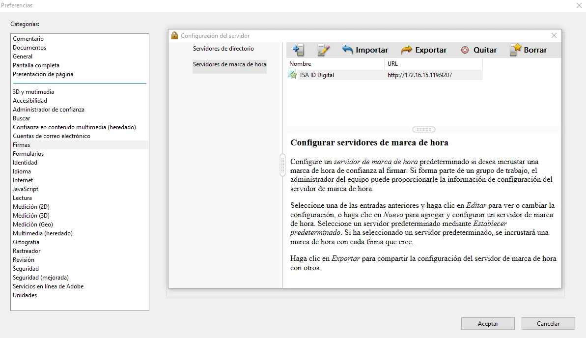
Task: Clear the default with Borrar
Action: click(528, 50)
